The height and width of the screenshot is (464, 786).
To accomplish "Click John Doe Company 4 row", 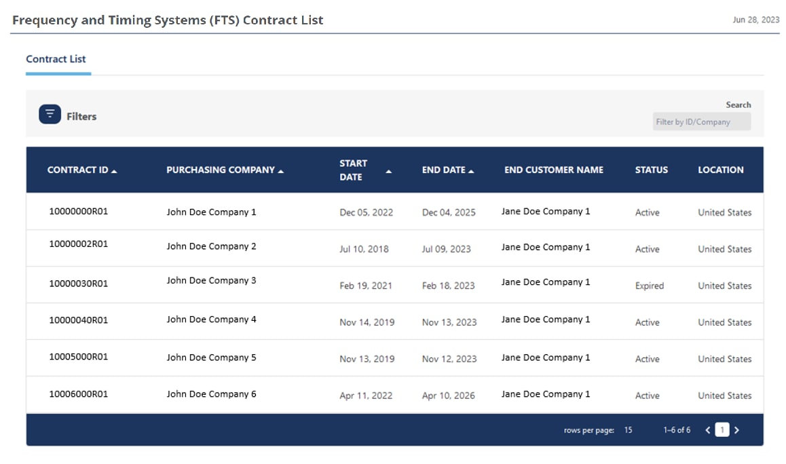I will (211, 320).
